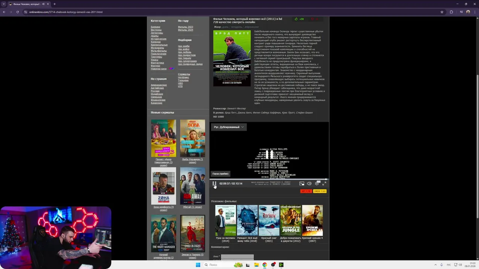Click the red dislike icon
Image resolution: width=479 pixels, height=269 pixels.
[x=312, y=19]
